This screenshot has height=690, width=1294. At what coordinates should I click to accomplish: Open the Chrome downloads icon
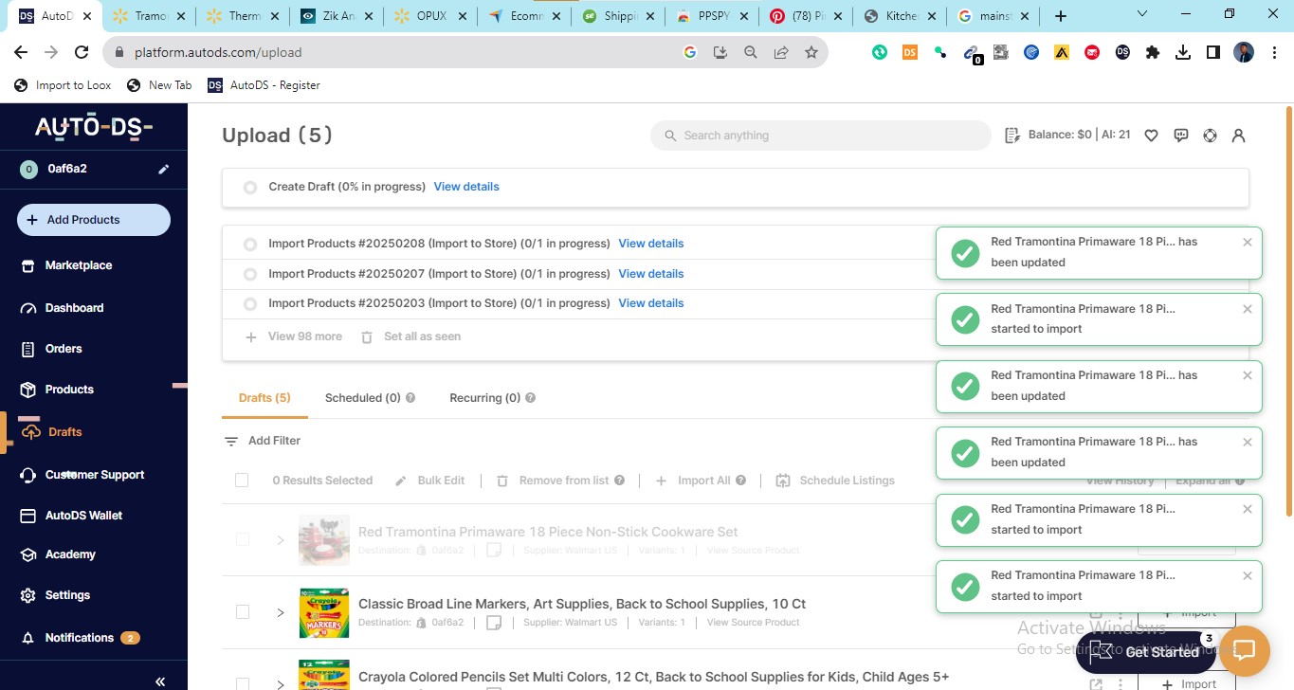(x=1183, y=53)
